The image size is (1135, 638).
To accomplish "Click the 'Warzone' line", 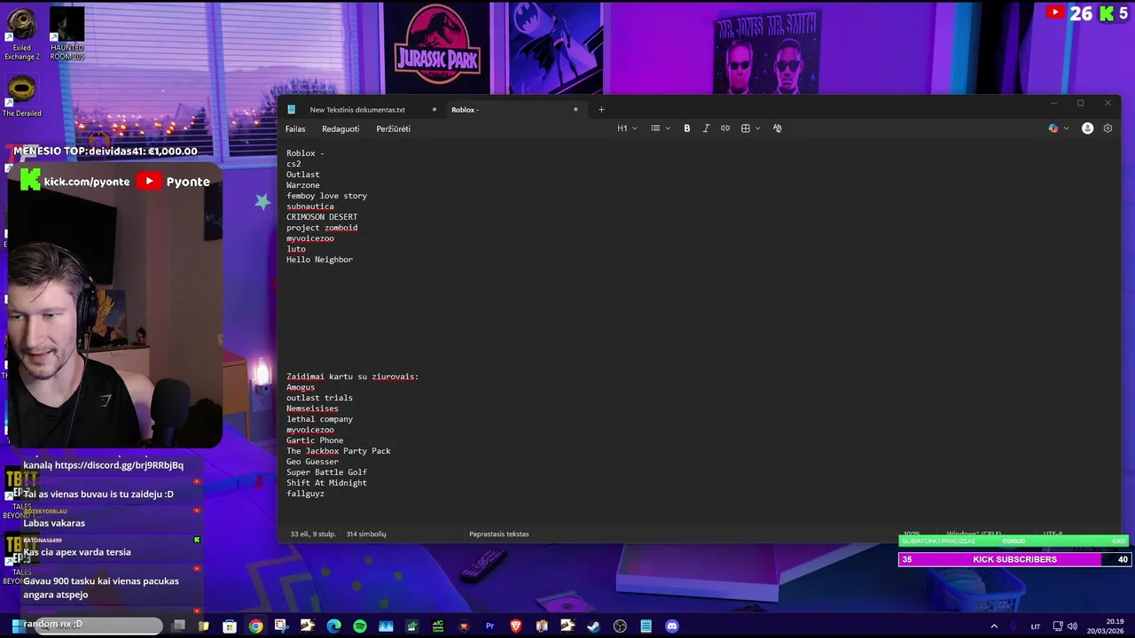I will (x=303, y=185).
